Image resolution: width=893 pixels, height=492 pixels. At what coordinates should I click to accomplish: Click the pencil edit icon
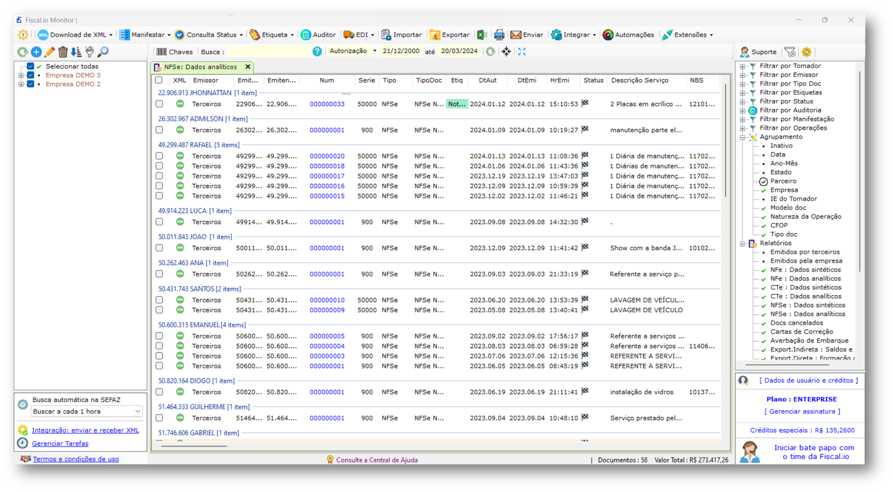pyautogui.click(x=49, y=52)
